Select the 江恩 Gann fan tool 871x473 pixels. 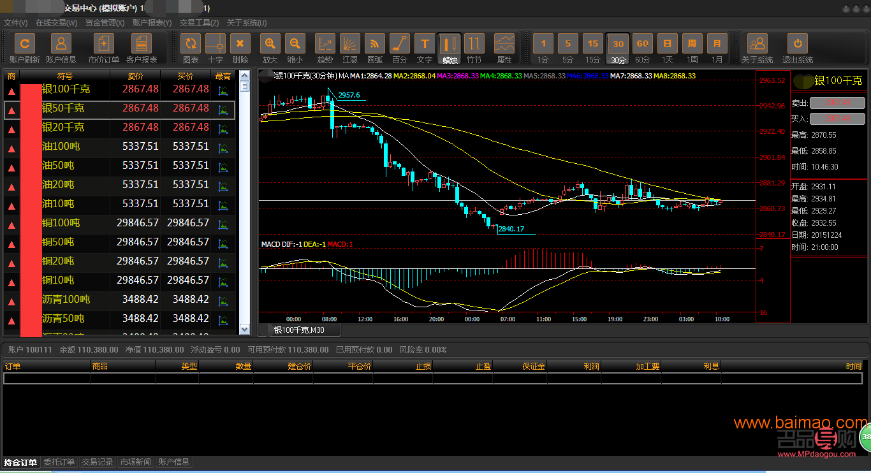point(349,44)
